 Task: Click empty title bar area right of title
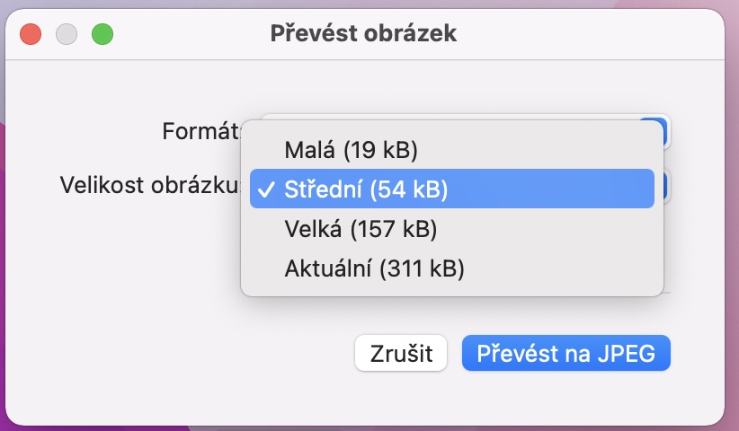point(593,34)
